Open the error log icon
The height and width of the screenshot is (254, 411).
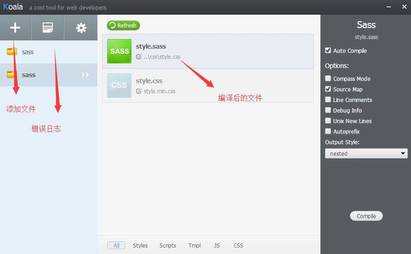pyautogui.click(x=48, y=28)
